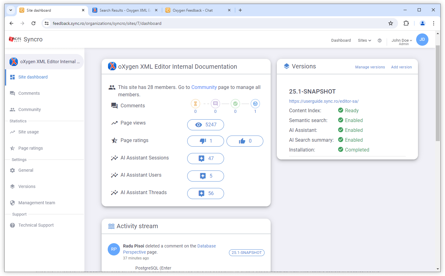Click the thumbs up ratings button
The image size is (445, 276).
coord(245,141)
